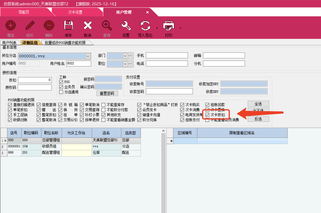321x213 pixels.
Task: Click the 打印 (Print) printer icon
Action: point(168,26)
